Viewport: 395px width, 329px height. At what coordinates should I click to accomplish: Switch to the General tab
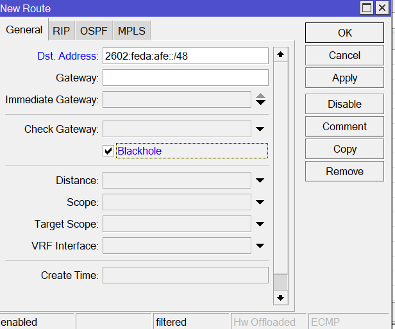pyautogui.click(x=24, y=30)
